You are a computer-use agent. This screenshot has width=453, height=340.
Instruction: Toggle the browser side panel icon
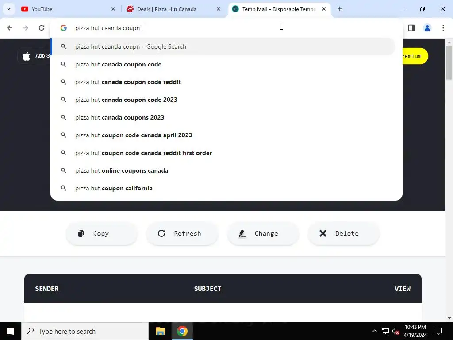(x=411, y=28)
